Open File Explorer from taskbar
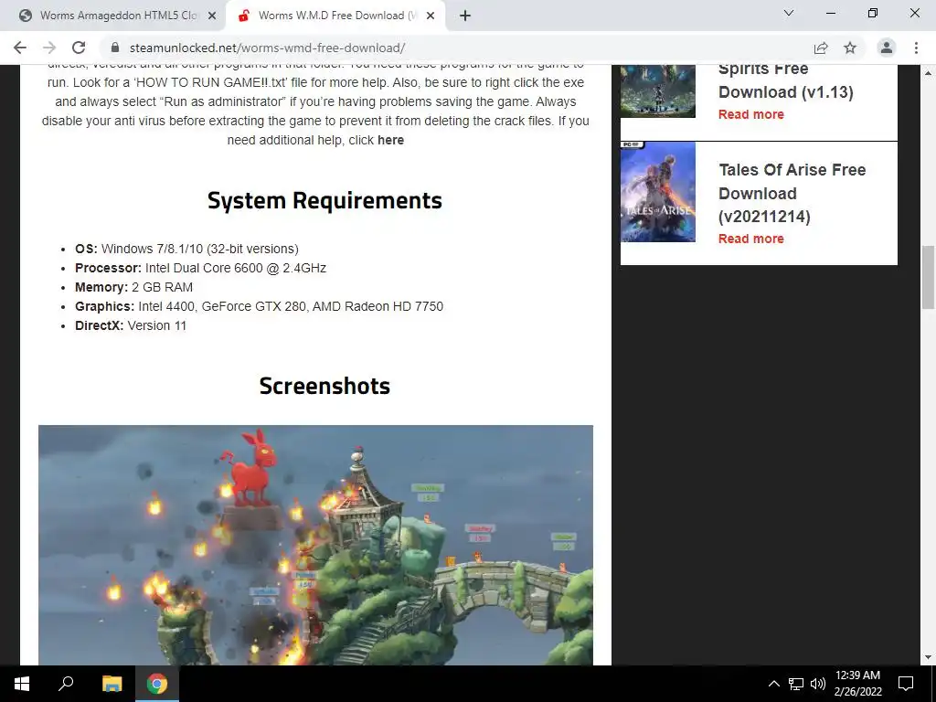 [112, 684]
